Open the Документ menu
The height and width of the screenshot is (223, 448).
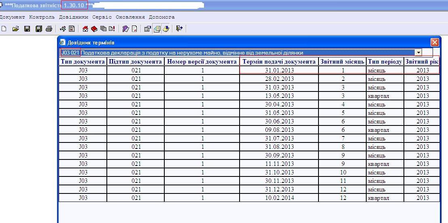(x=12, y=17)
